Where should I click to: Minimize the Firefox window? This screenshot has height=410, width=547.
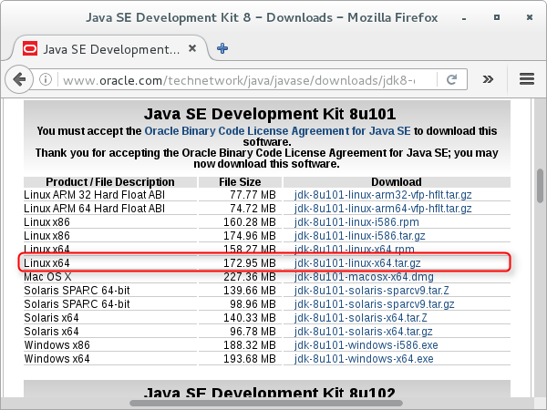pyautogui.click(x=464, y=18)
